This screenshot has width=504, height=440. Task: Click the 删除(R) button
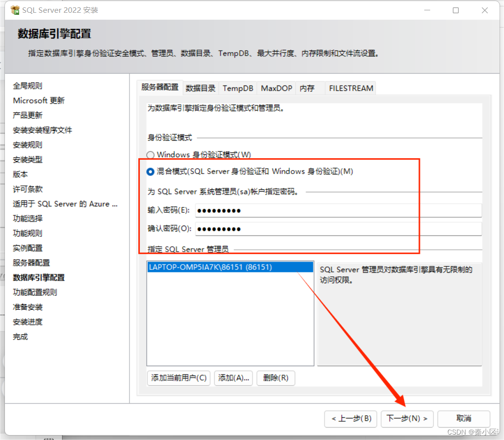coord(276,378)
